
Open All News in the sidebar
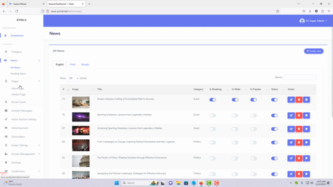(15, 68)
